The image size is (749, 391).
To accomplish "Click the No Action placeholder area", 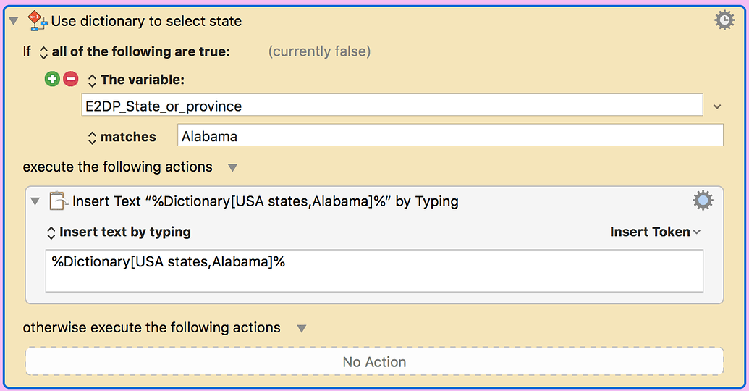I will point(374,361).
